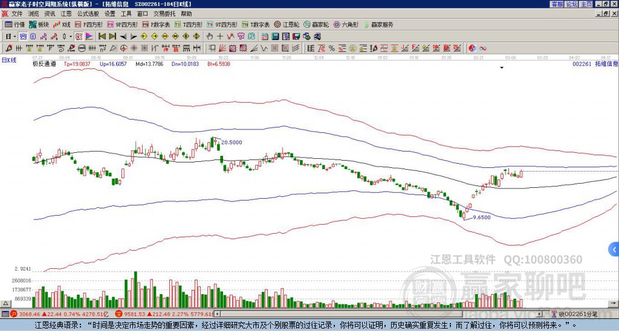Open the 江恩 menu
Screen dimensions: 619x331
pyautogui.click(x=66, y=14)
